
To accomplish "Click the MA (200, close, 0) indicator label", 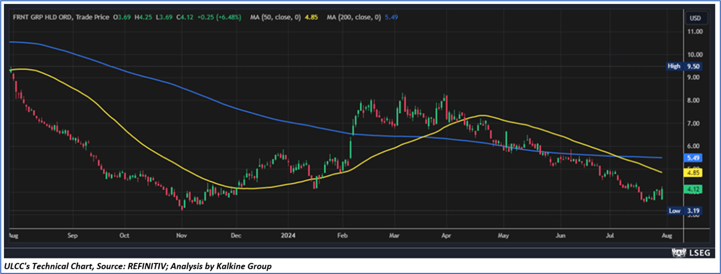I will click(353, 18).
